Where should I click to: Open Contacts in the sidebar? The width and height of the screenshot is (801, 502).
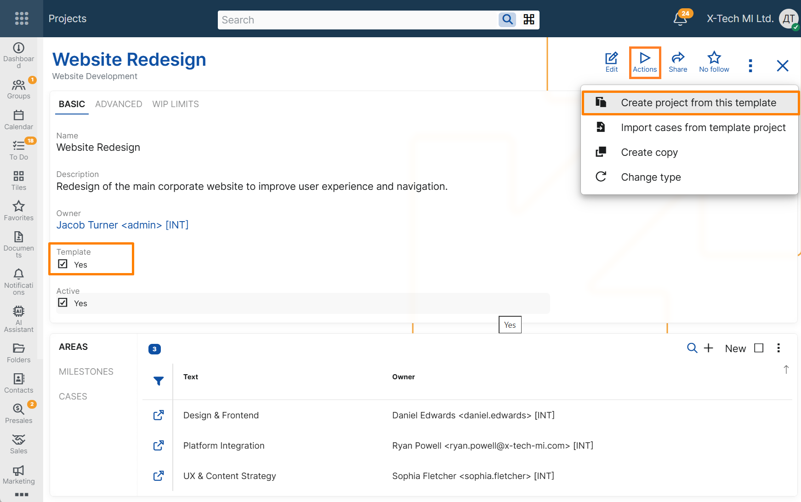tap(19, 383)
